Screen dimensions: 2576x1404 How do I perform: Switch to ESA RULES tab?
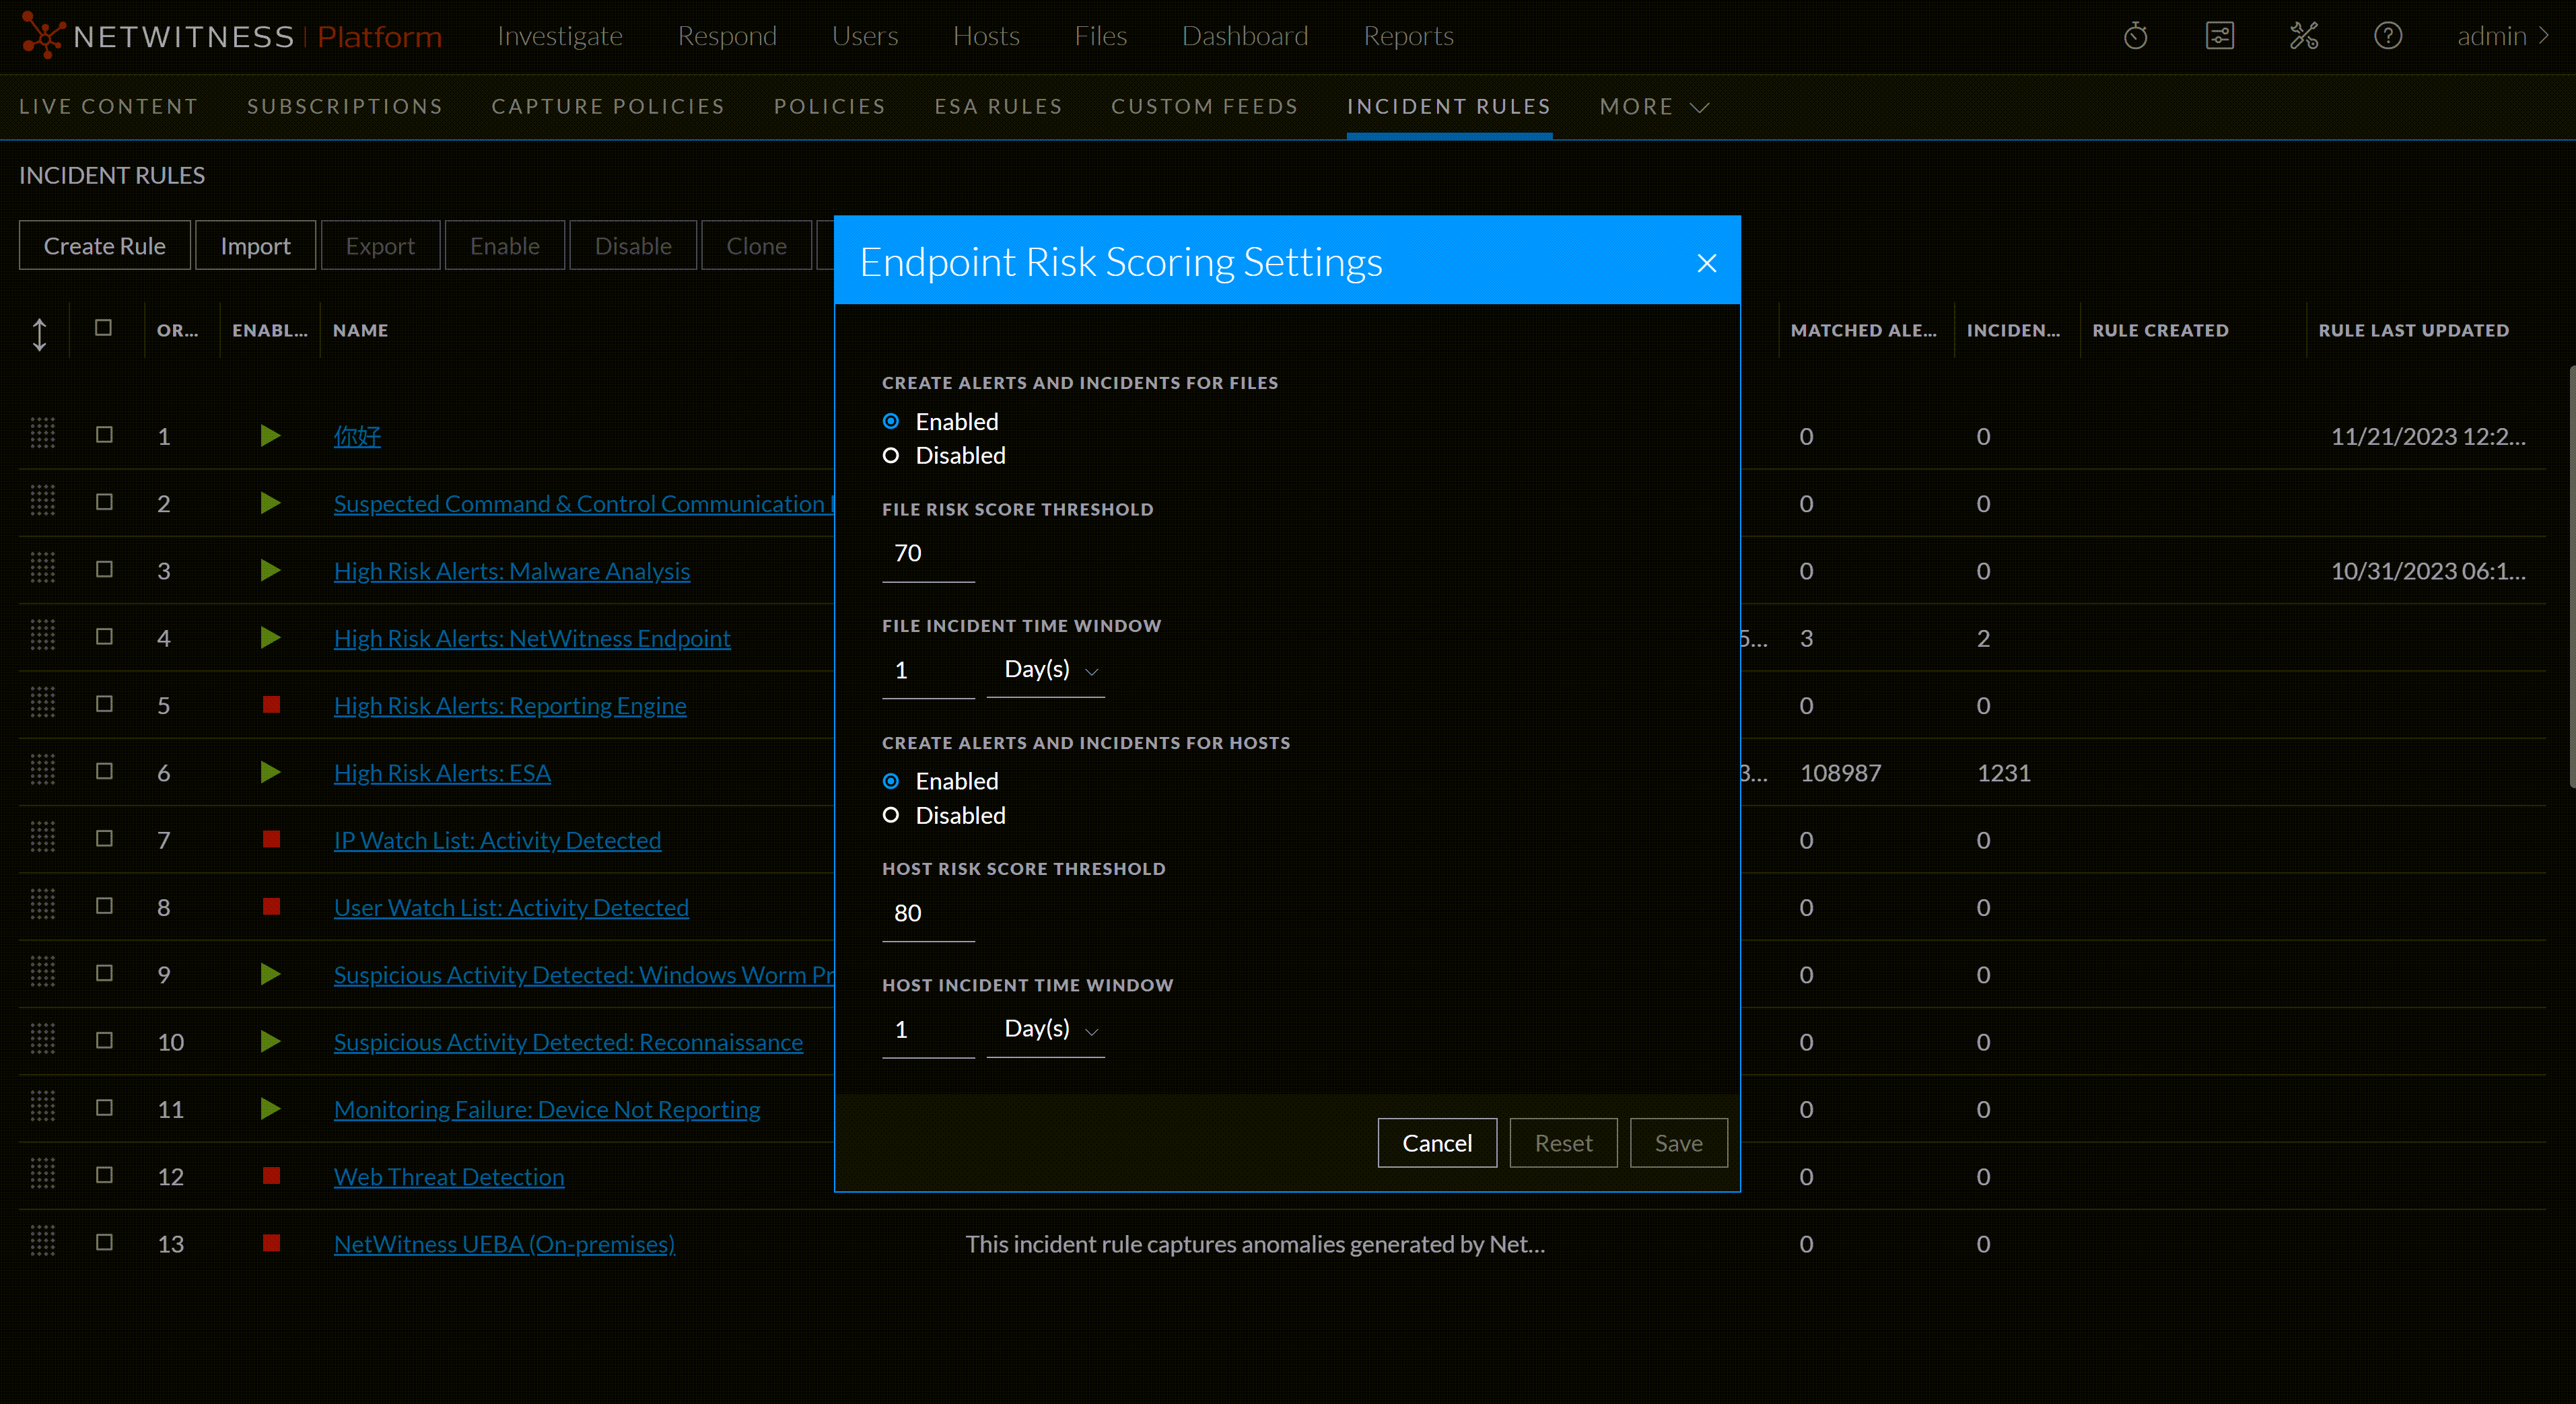pyautogui.click(x=997, y=107)
